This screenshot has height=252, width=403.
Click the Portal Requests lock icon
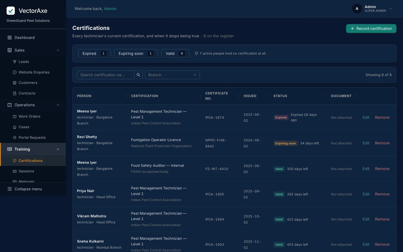pos(15,138)
